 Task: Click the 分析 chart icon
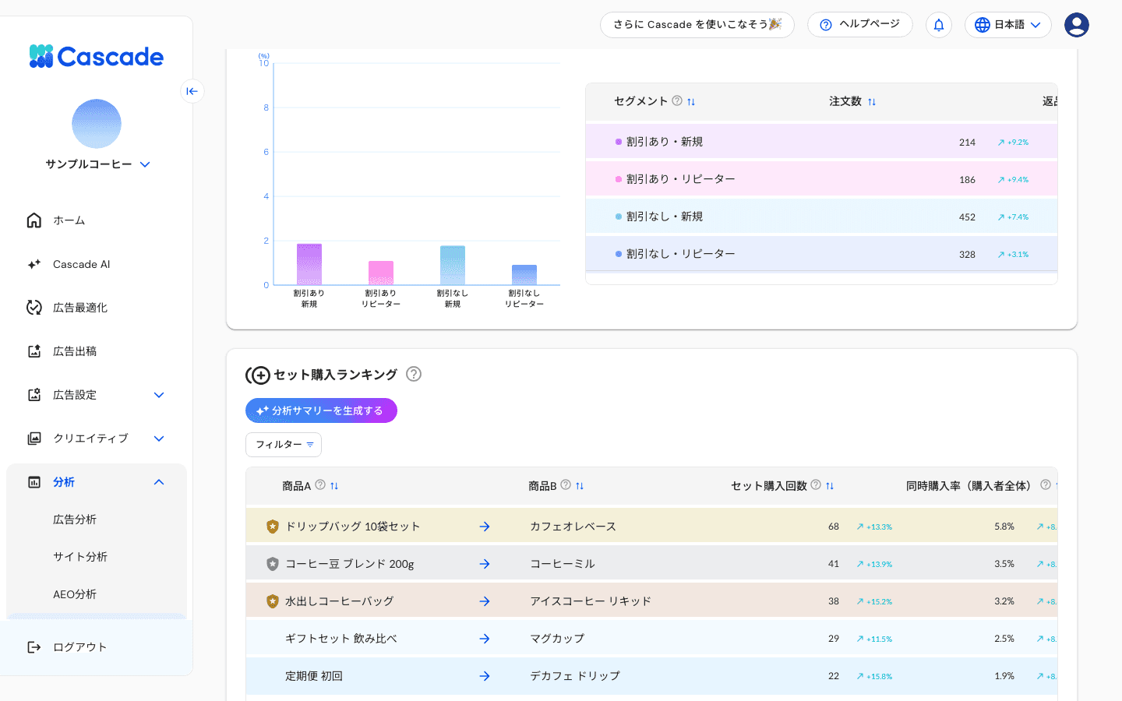[x=34, y=482]
